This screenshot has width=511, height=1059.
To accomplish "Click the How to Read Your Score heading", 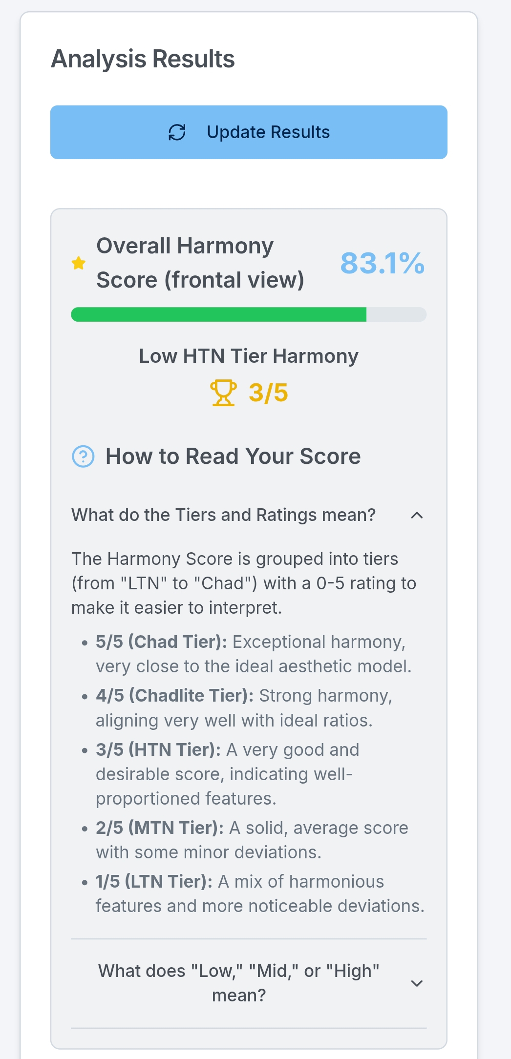I will [x=233, y=457].
